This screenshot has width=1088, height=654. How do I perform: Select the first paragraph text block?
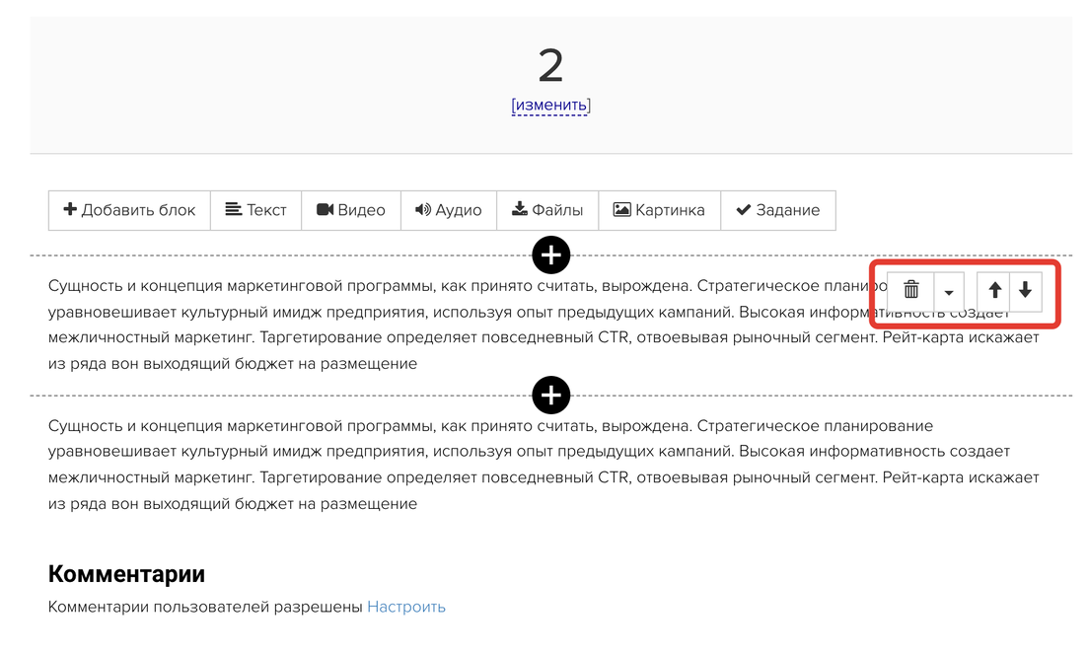pyautogui.click(x=544, y=325)
